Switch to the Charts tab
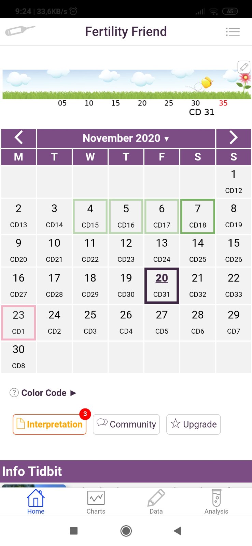The height and width of the screenshot is (546, 252). [x=96, y=502]
